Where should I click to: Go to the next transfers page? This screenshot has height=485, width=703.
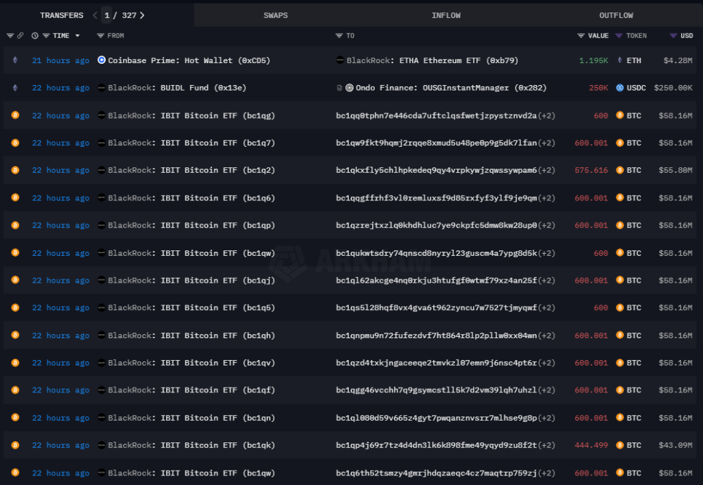pyautogui.click(x=142, y=15)
